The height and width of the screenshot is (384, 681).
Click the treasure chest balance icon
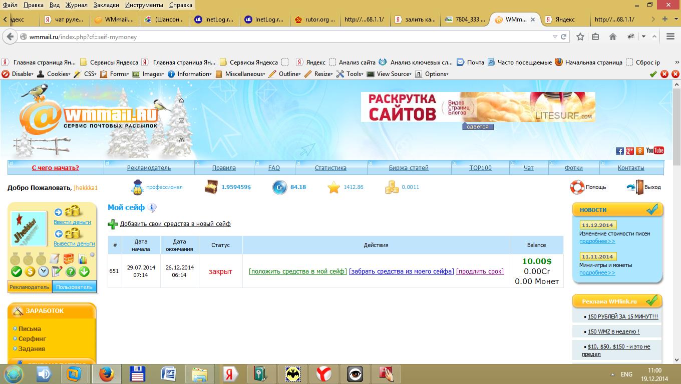point(211,187)
